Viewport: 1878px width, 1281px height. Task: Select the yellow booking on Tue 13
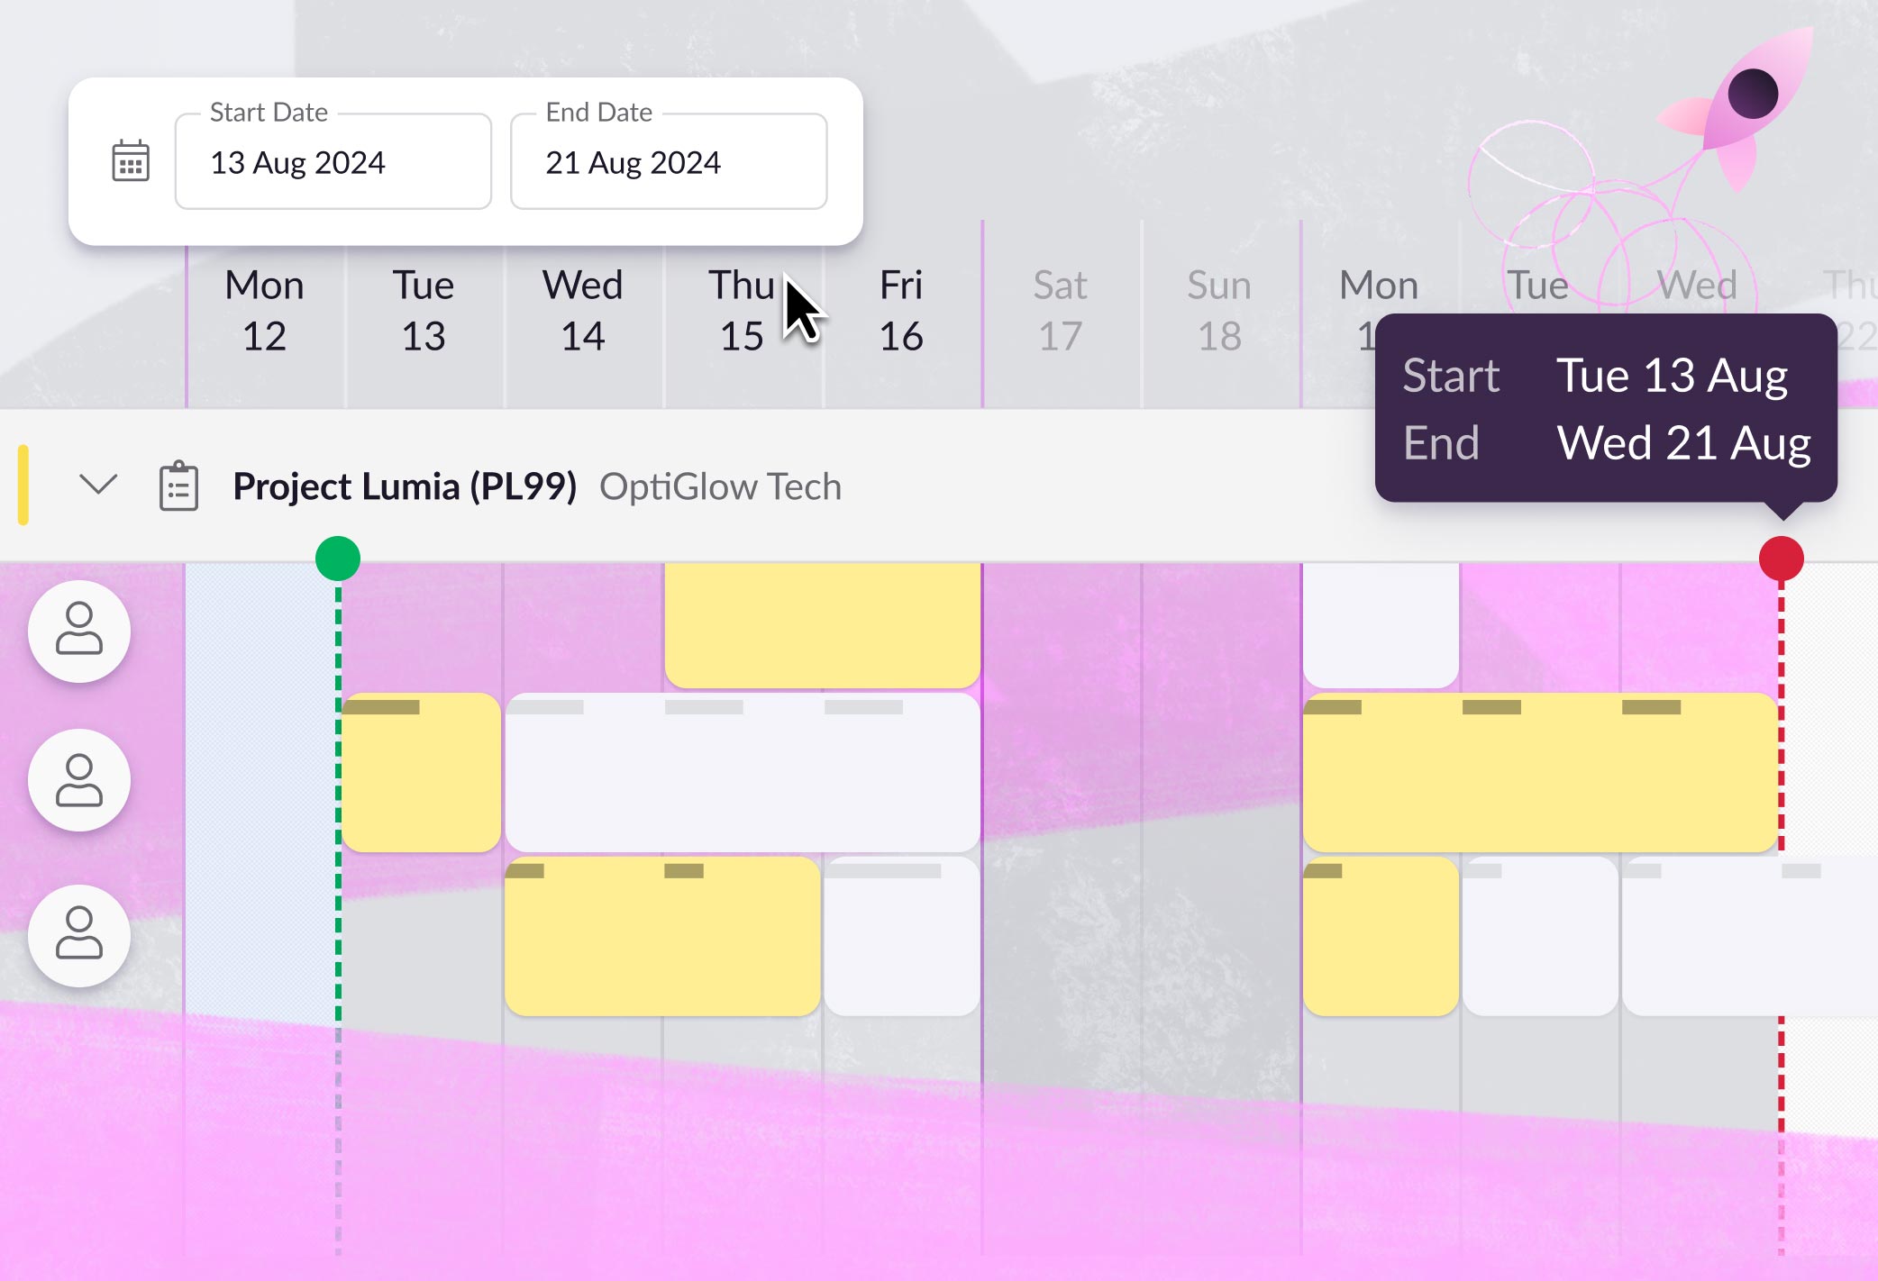pos(422,772)
